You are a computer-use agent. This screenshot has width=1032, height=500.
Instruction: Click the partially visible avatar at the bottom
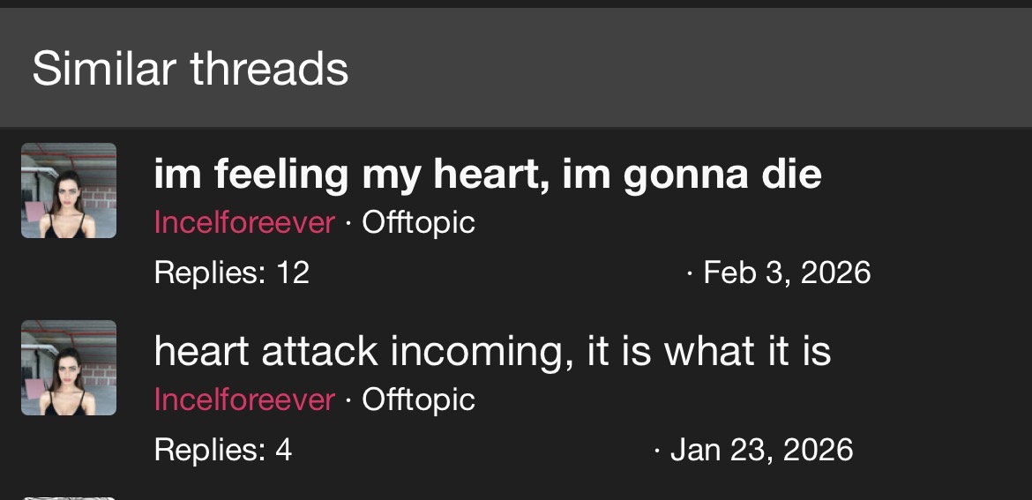69,496
